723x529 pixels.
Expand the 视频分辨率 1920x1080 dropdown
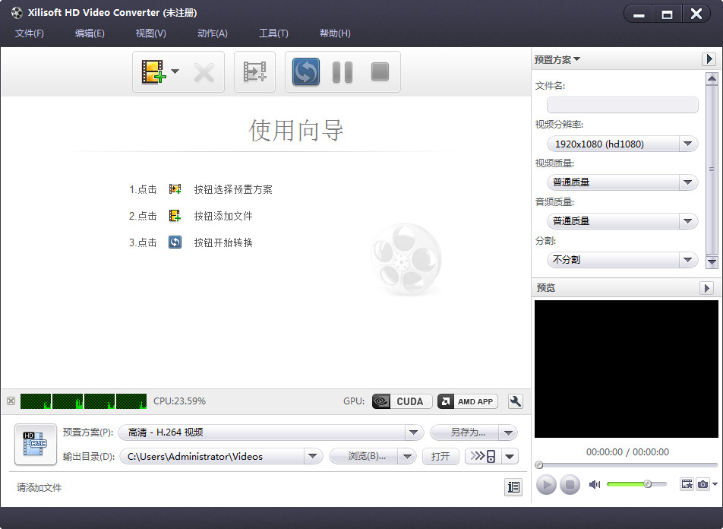pyautogui.click(x=687, y=144)
